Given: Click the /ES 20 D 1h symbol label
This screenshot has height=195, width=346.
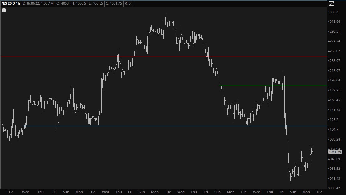Looking at the screenshot, I should (x=11, y=3).
